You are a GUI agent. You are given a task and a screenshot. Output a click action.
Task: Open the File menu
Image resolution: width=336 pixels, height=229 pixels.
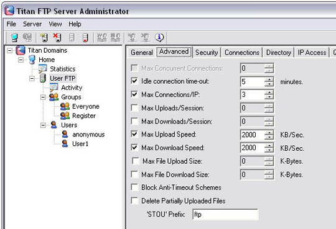coord(11,24)
